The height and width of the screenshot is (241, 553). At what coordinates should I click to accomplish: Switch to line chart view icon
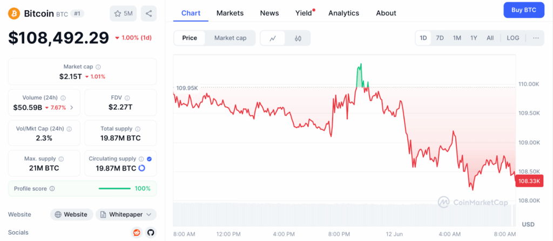(x=273, y=38)
